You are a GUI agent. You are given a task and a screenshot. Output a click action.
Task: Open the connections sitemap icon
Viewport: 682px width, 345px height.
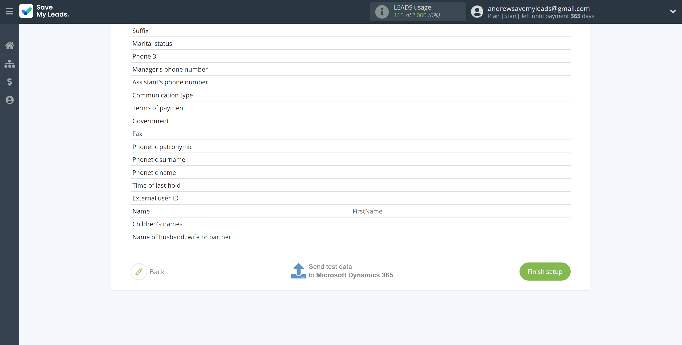coord(10,64)
